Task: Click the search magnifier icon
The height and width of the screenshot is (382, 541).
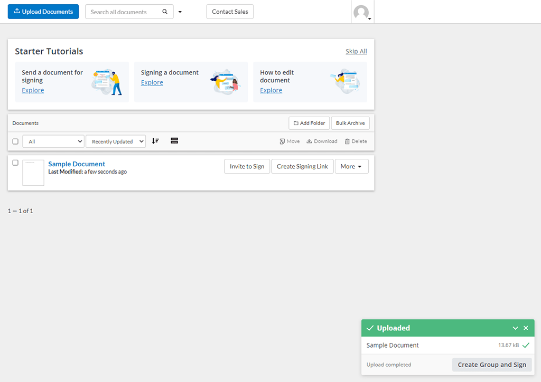Action: click(x=165, y=12)
